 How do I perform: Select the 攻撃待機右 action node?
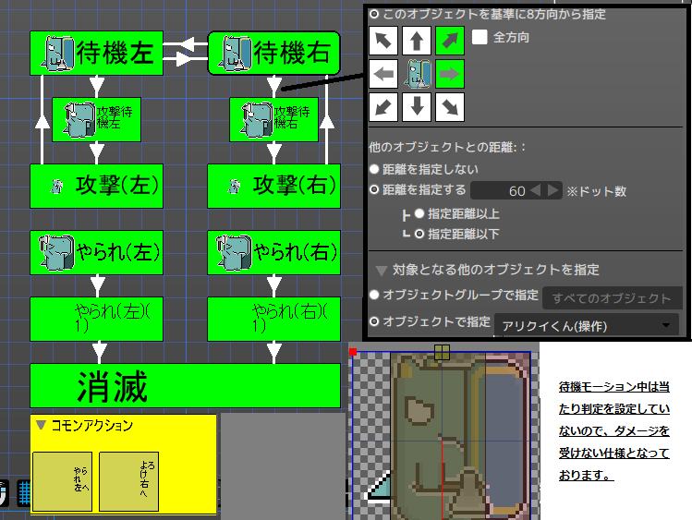pyautogui.click(x=274, y=119)
